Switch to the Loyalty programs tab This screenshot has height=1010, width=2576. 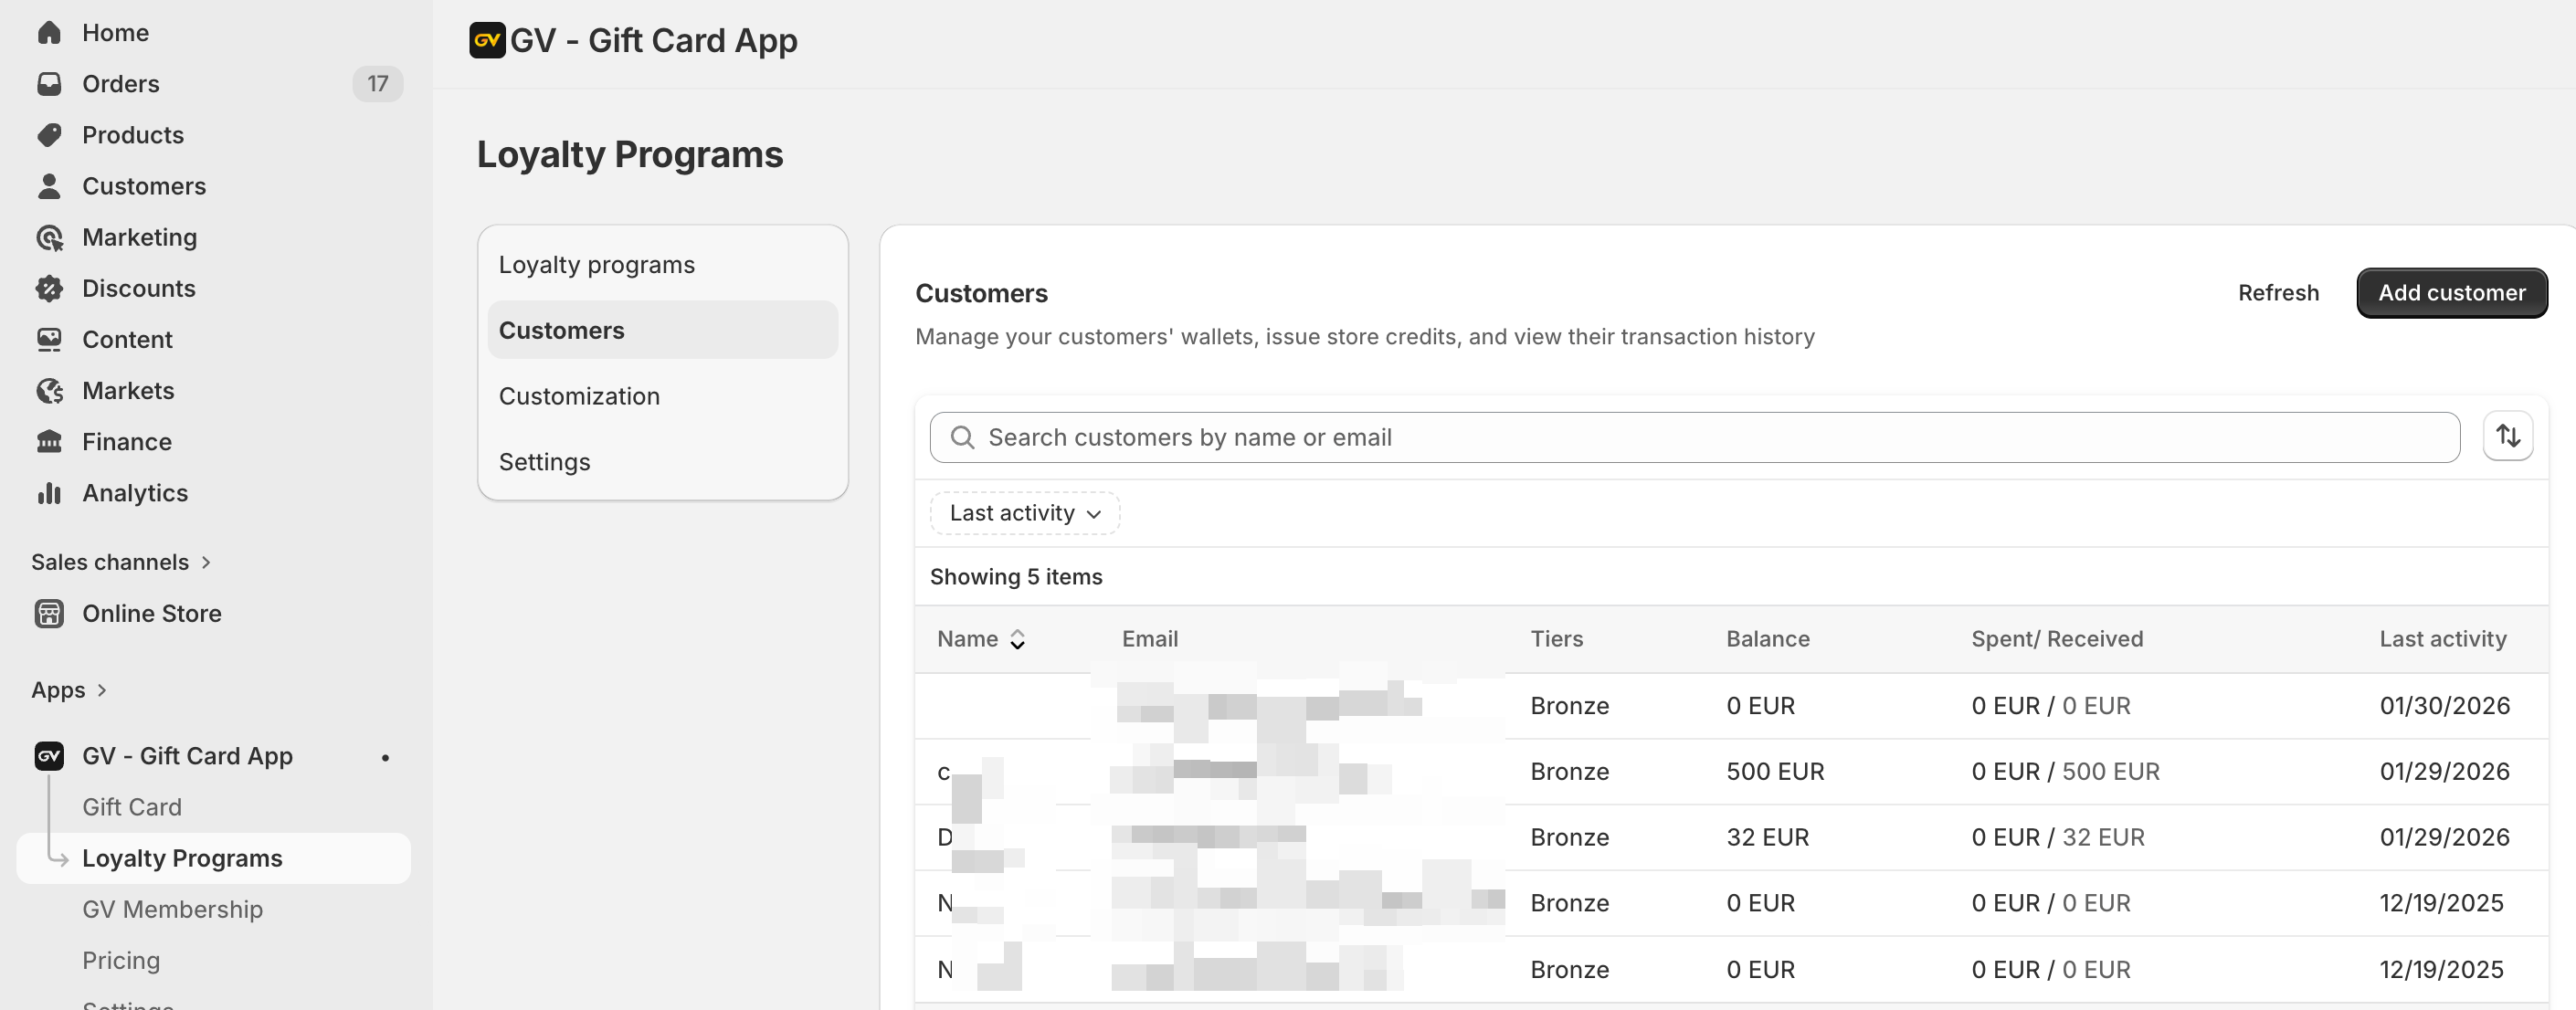coord(596,265)
